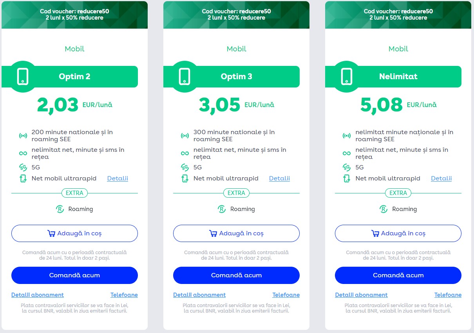Open Detalii link in Optim 2 card
474x333 pixels.
[118, 178]
